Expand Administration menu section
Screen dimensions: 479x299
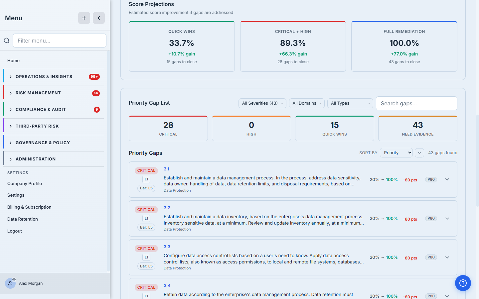point(54,159)
